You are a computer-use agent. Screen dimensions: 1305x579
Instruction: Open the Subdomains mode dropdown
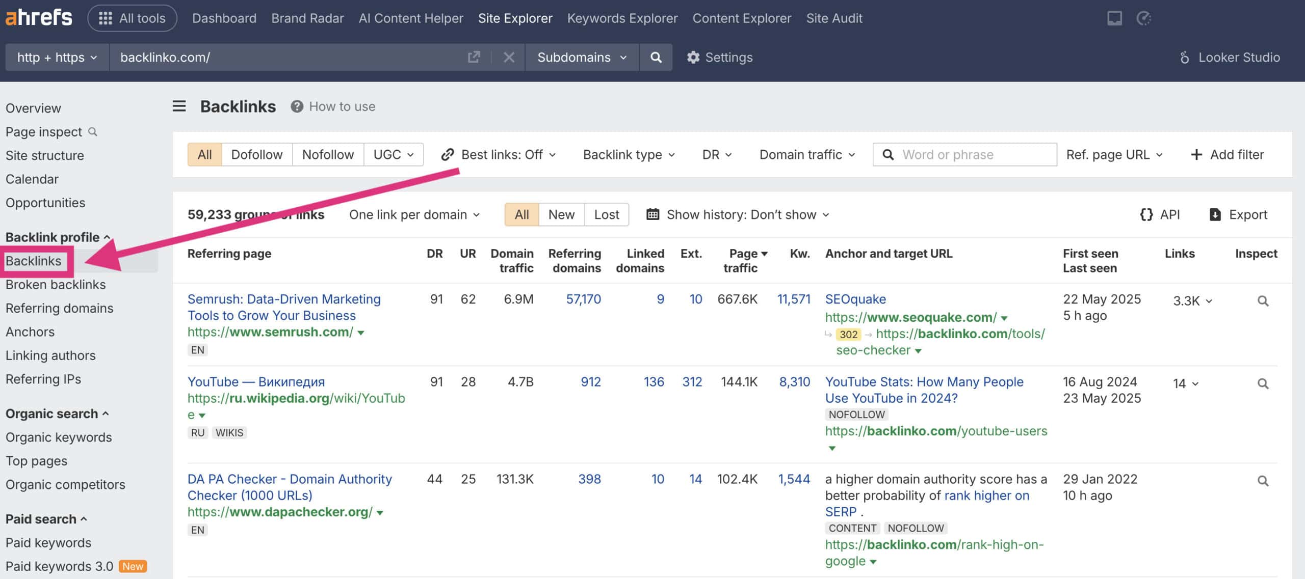582,57
